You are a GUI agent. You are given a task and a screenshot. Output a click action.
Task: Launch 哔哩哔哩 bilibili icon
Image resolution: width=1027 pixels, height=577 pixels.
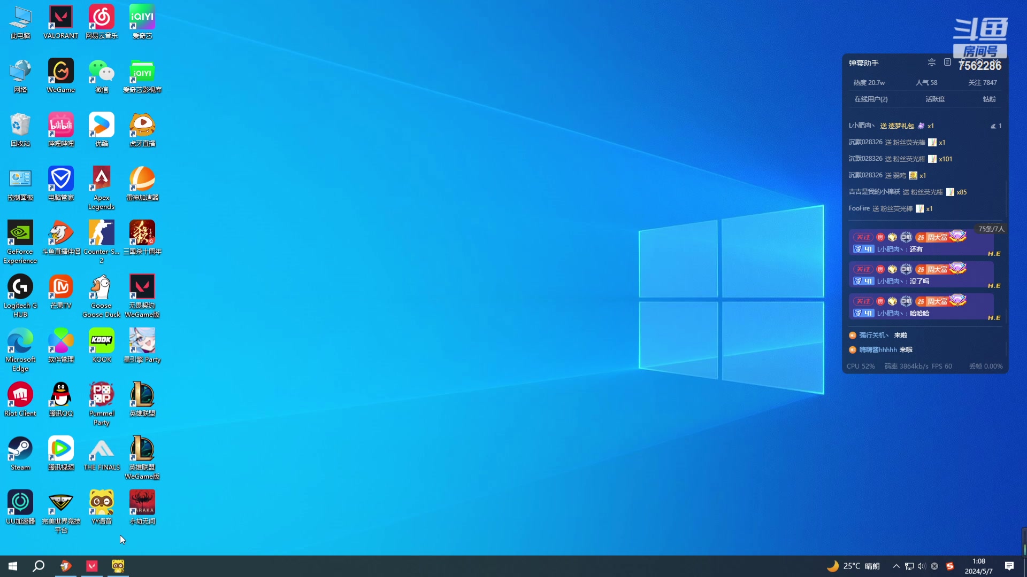(x=60, y=130)
